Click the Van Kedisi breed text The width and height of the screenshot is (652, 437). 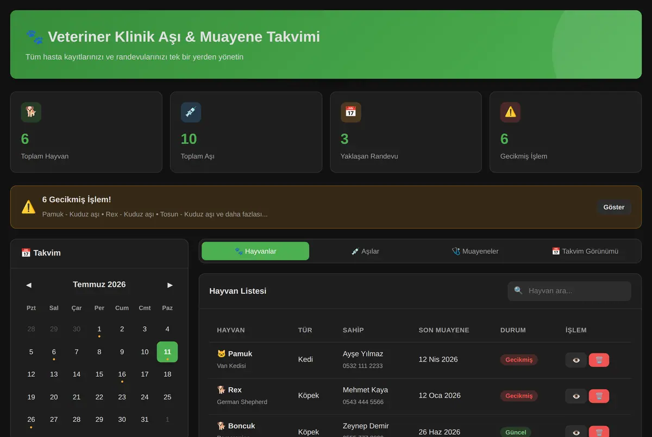[x=231, y=365]
